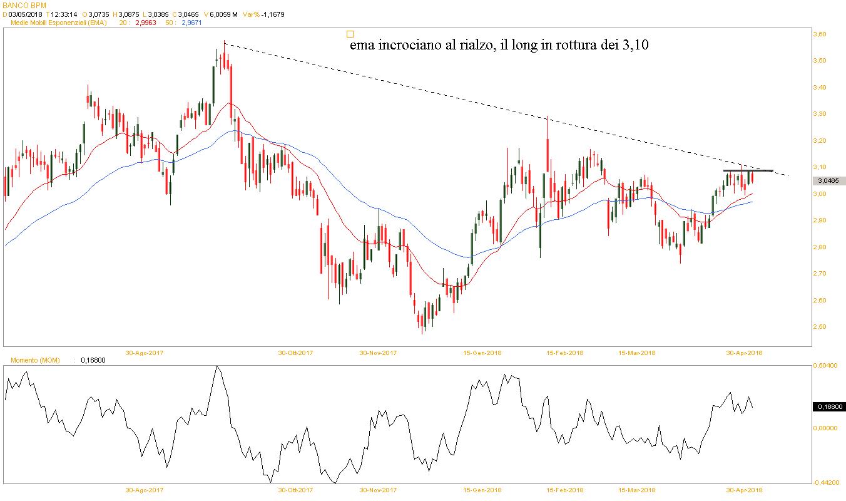
Task: Select the BANCO BPM title label
Action: click(24, 5)
